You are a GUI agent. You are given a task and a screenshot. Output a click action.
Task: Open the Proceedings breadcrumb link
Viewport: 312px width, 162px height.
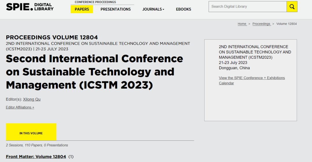coord(261,24)
